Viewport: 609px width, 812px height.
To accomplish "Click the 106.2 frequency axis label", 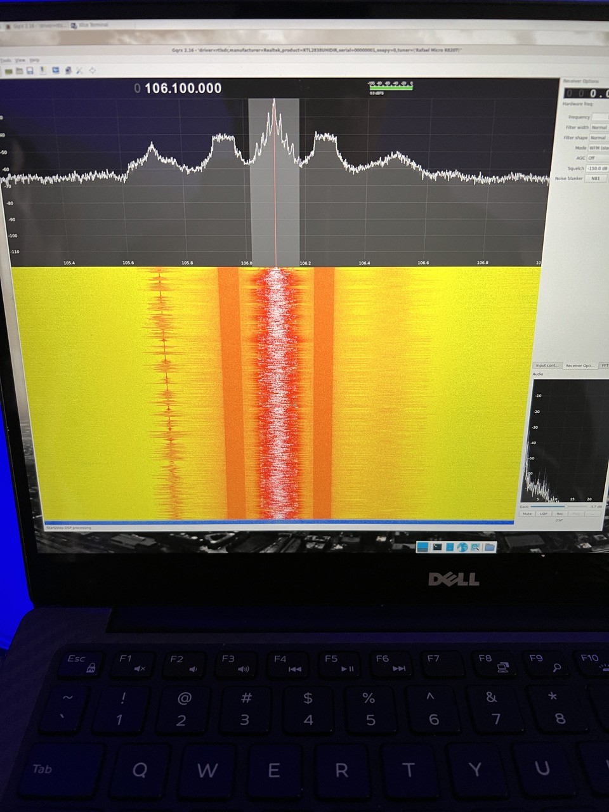I will 305,263.
